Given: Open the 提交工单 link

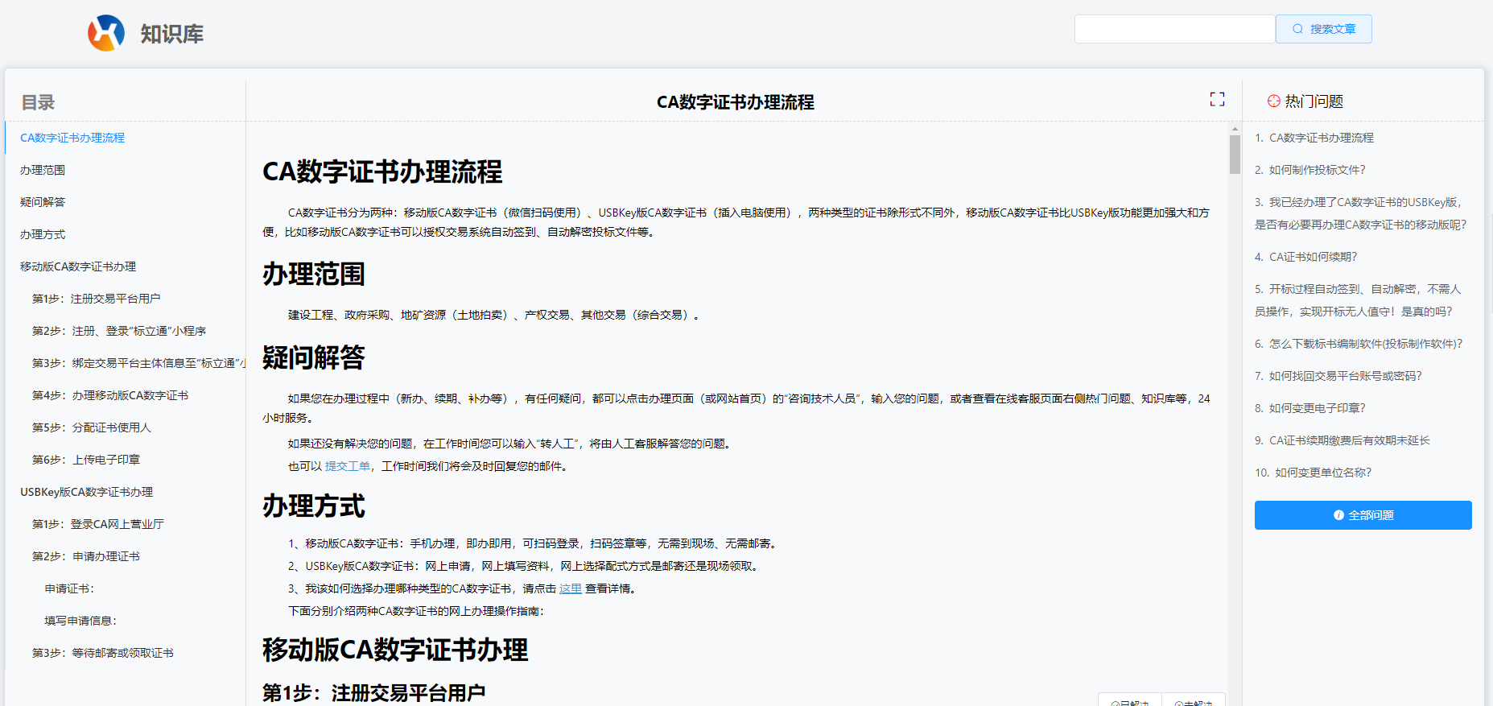Looking at the screenshot, I should click(348, 466).
